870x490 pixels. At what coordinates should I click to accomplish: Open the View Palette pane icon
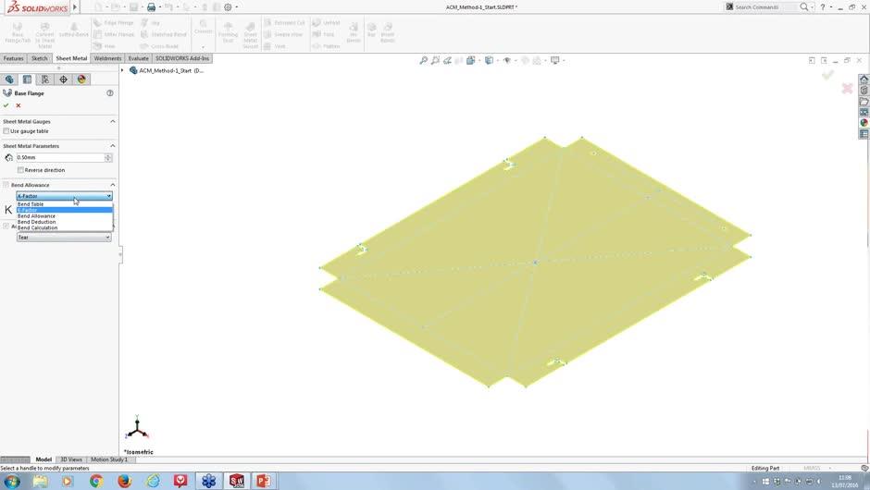pyautogui.click(x=864, y=112)
